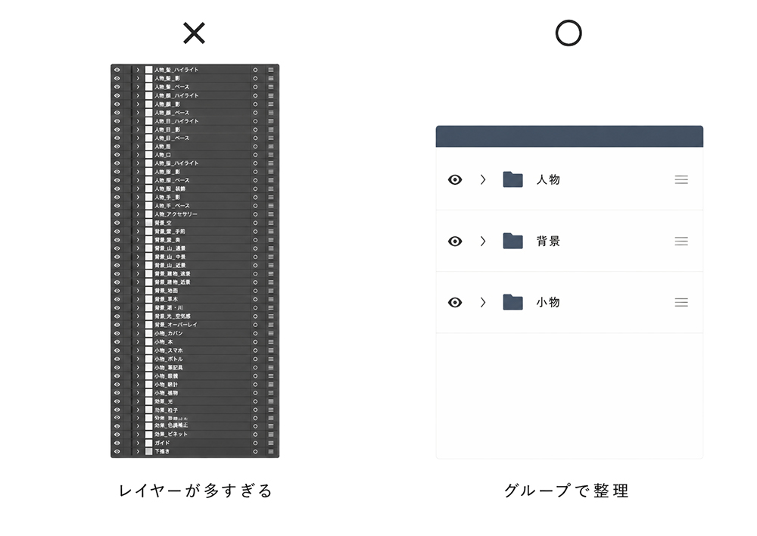Screen dimensions: 757x536
Task: Hide the 小物 folder with its eye icon
Action: tap(455, 302)
